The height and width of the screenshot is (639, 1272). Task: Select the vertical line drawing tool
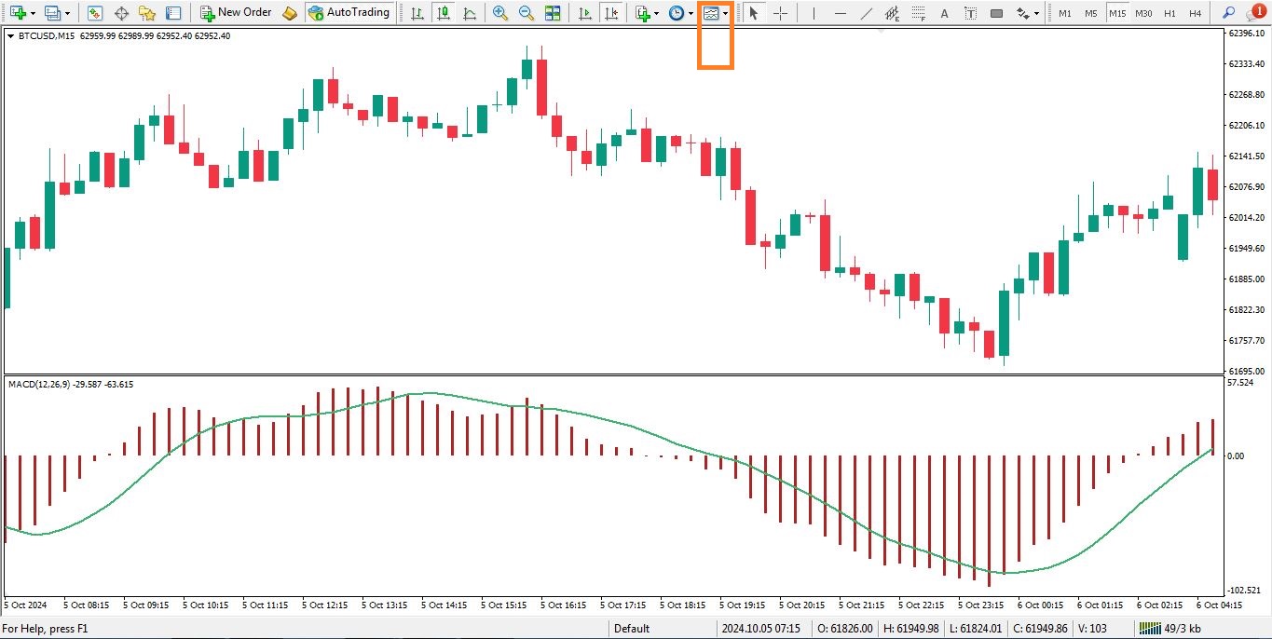point(814,13)
